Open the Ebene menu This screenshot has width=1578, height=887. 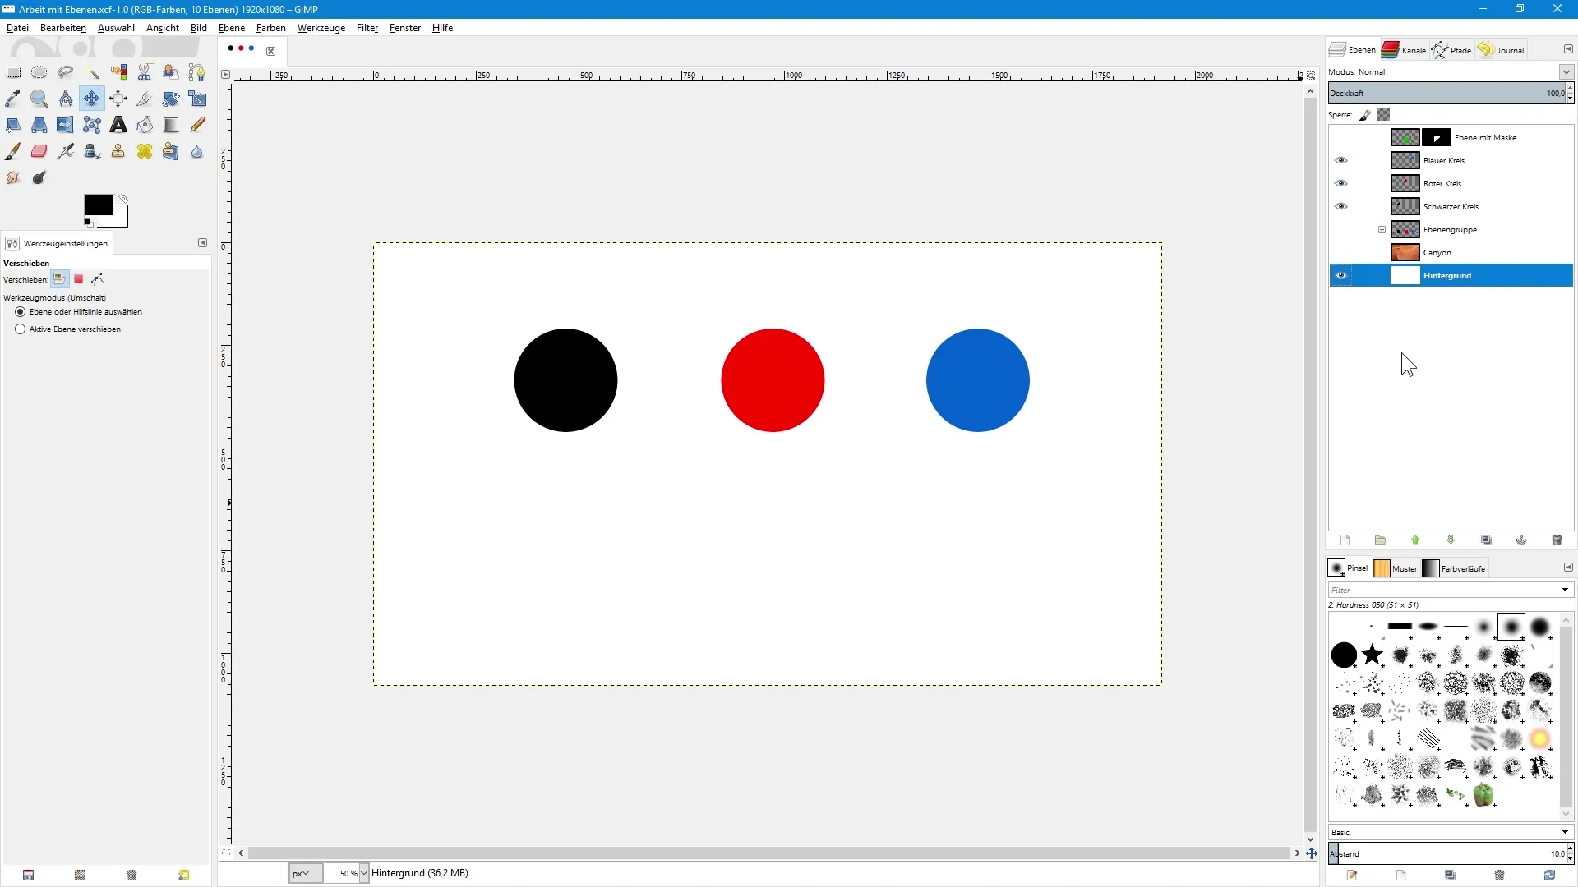coord(232,28)
